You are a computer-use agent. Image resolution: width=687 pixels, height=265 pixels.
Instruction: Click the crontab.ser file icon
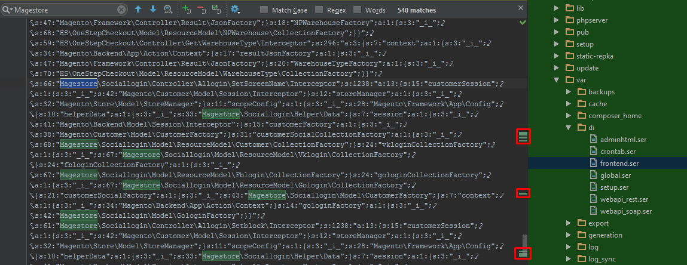tap(594, 152)
